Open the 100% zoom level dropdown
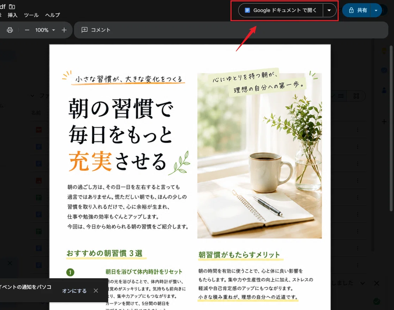394x310 pixels. pyautogui.click(x=45, y=30)
